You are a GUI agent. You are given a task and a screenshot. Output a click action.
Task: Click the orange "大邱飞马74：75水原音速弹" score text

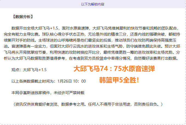pyautogui.click(x=116, y=69)
